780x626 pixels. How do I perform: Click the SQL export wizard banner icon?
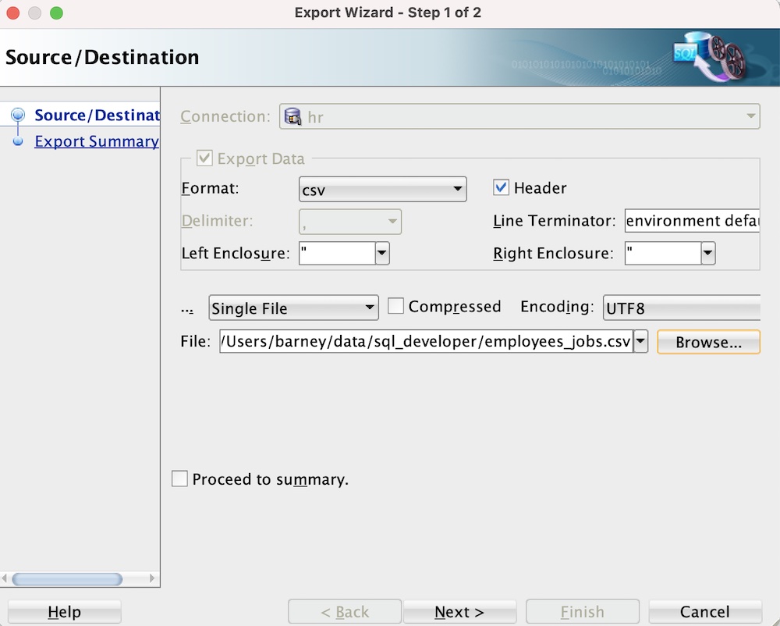709,55
